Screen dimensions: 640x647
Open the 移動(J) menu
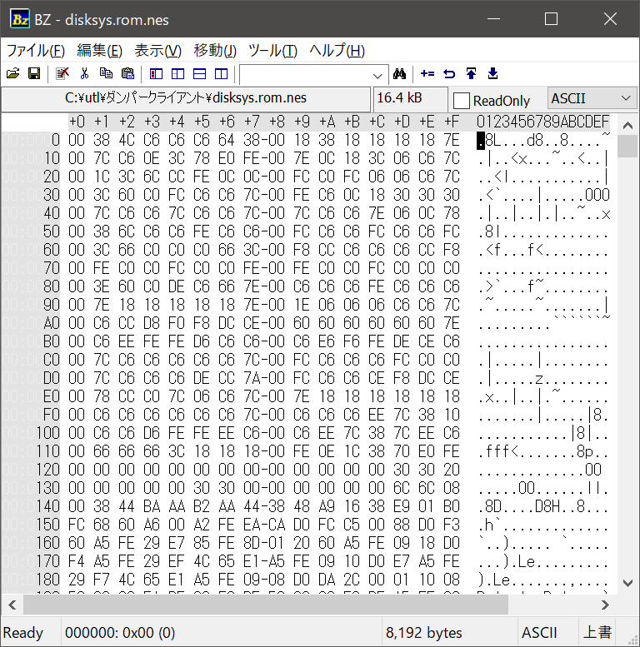coord(215,50)
